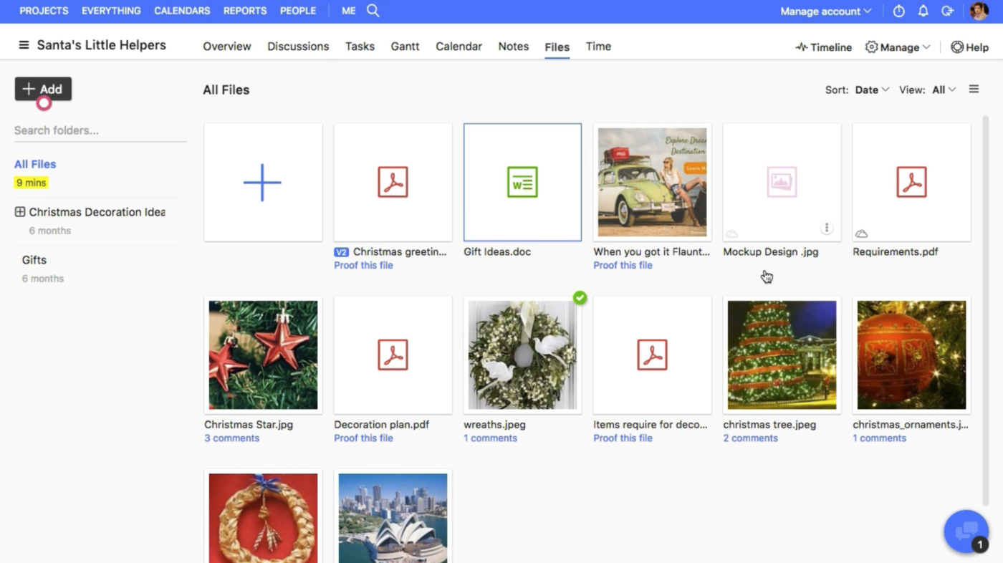Open CALENDARS in top menu
Image resolution: width=1003 pixels, height=563 pixels.
(182, 11)
